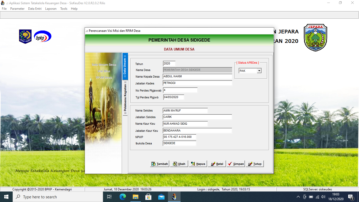Click the Jabatan Kaur Keu field
This screenshot has height=202, width=359.
197,131
